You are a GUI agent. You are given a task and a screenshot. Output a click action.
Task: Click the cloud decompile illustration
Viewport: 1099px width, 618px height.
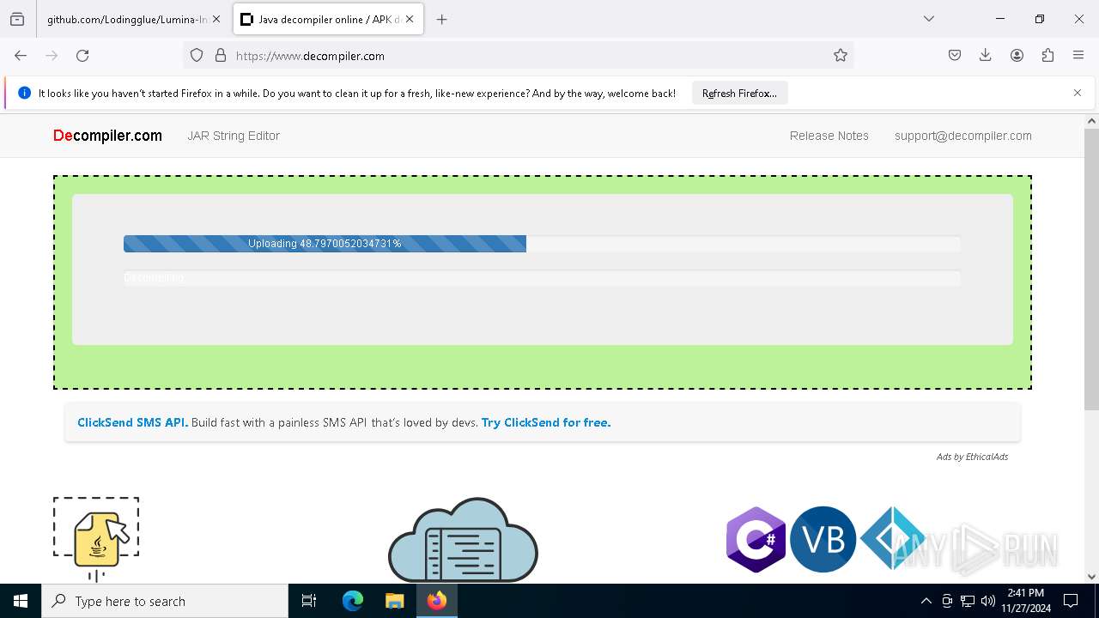coord(463,541)
